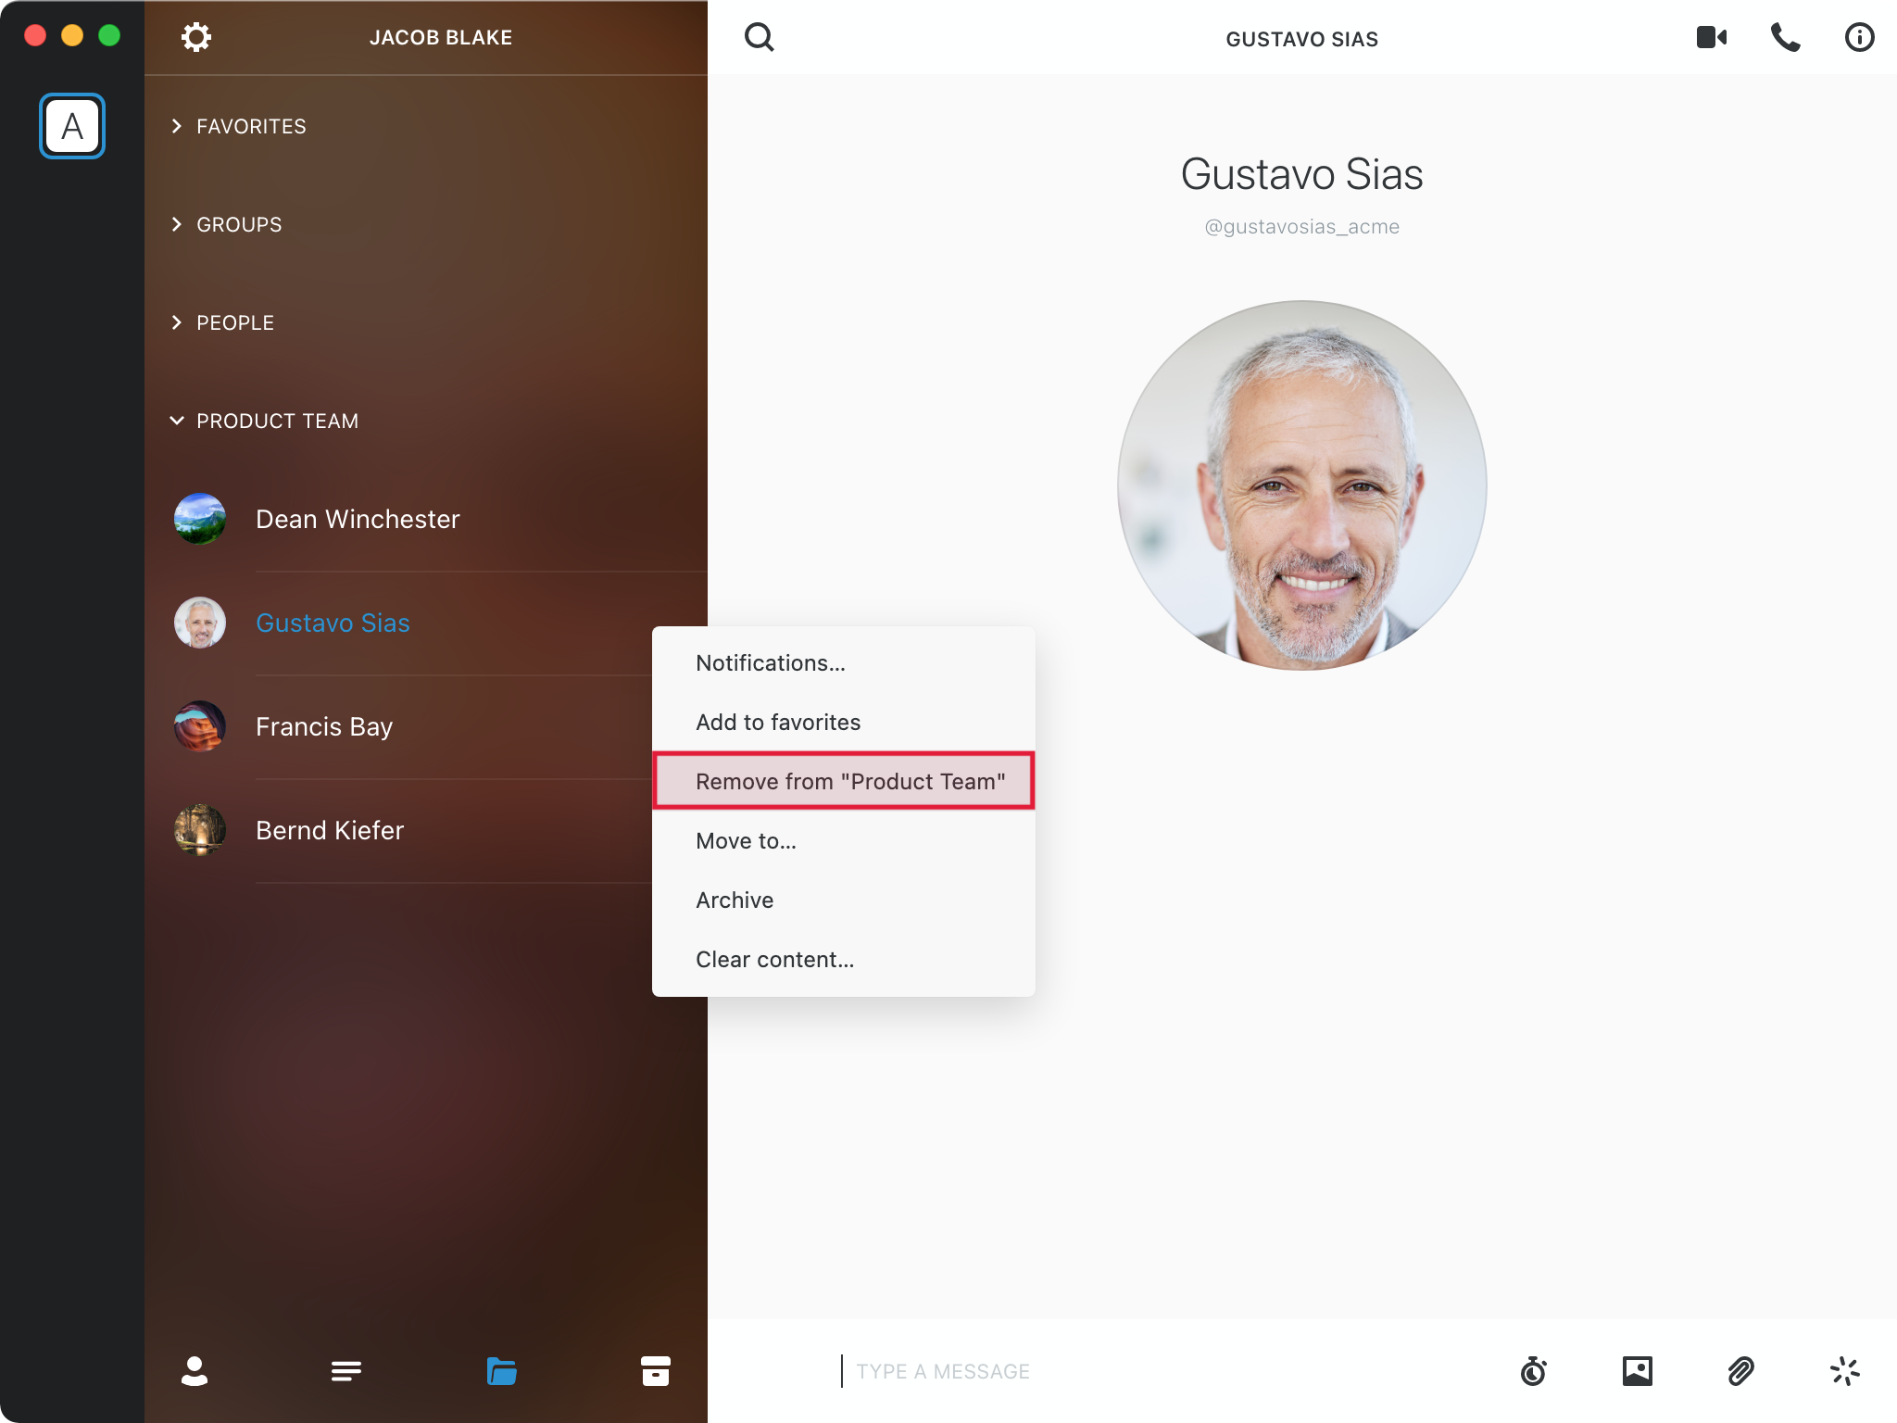The image size is (1897, 1423).
Task: Open the archive box icon in sidebar footer
Action: pyautogui.click(x=656, y=1371)
